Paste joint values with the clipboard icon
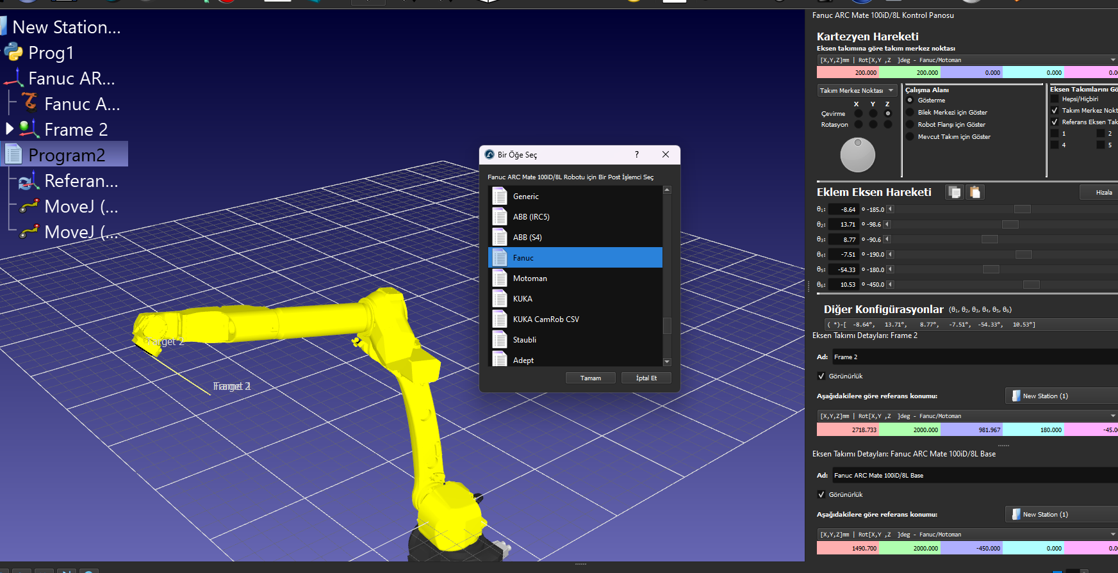Screen dimensions: 1118x573 974,192
